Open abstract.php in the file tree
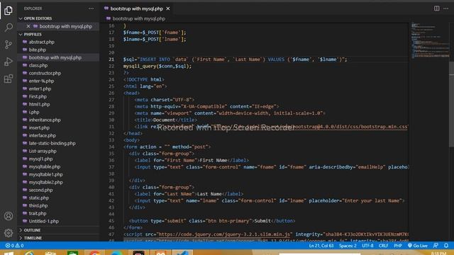 41,42
